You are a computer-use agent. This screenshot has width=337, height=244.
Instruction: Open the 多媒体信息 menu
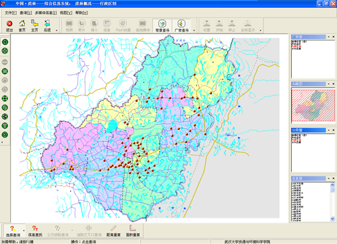(46, 13)
